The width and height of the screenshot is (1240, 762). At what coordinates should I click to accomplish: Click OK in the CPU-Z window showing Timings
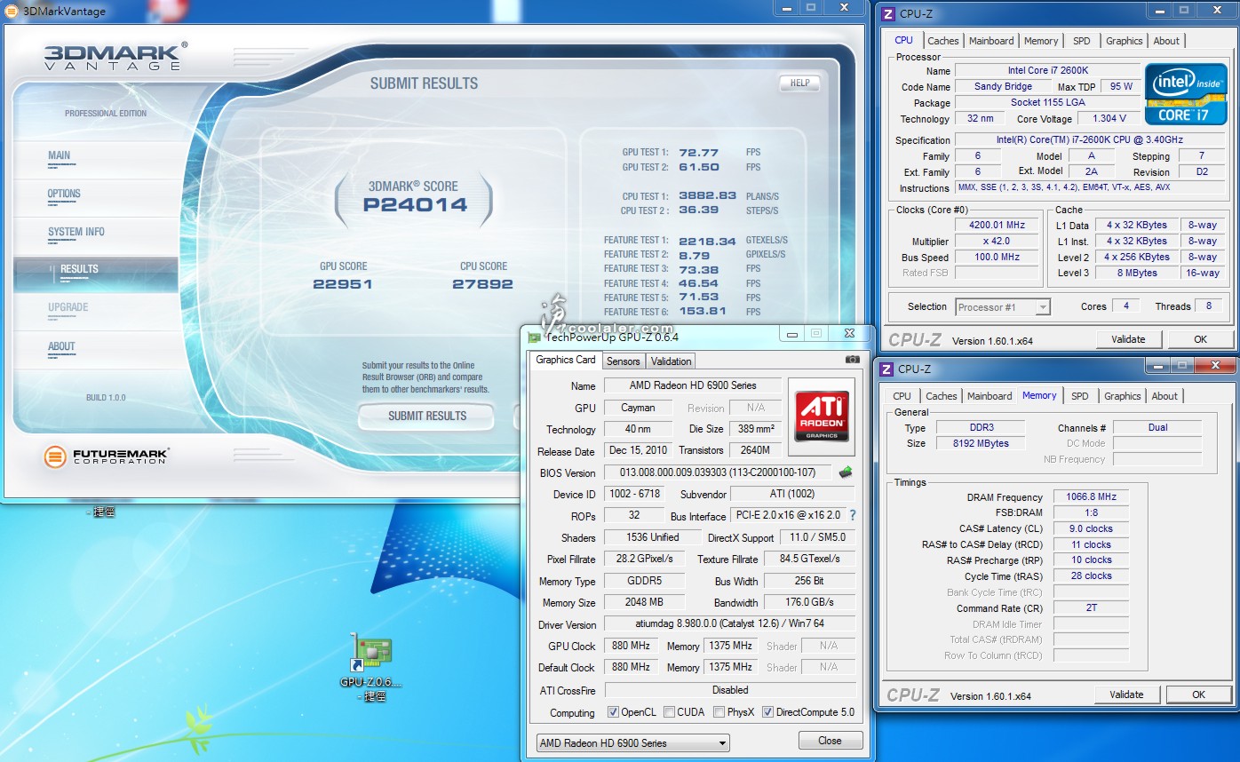pyautogui.click(x=1198, y=695)
